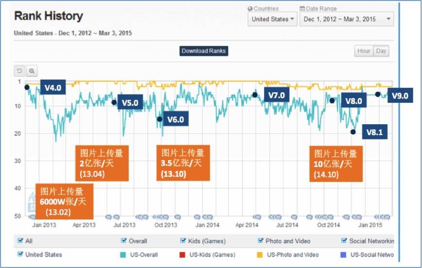Click the V7.0 version label
The width and height of the screenshot is (422, 268).
(x=277, y=95)
